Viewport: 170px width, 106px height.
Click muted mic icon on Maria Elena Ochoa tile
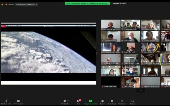coord(103,87)
